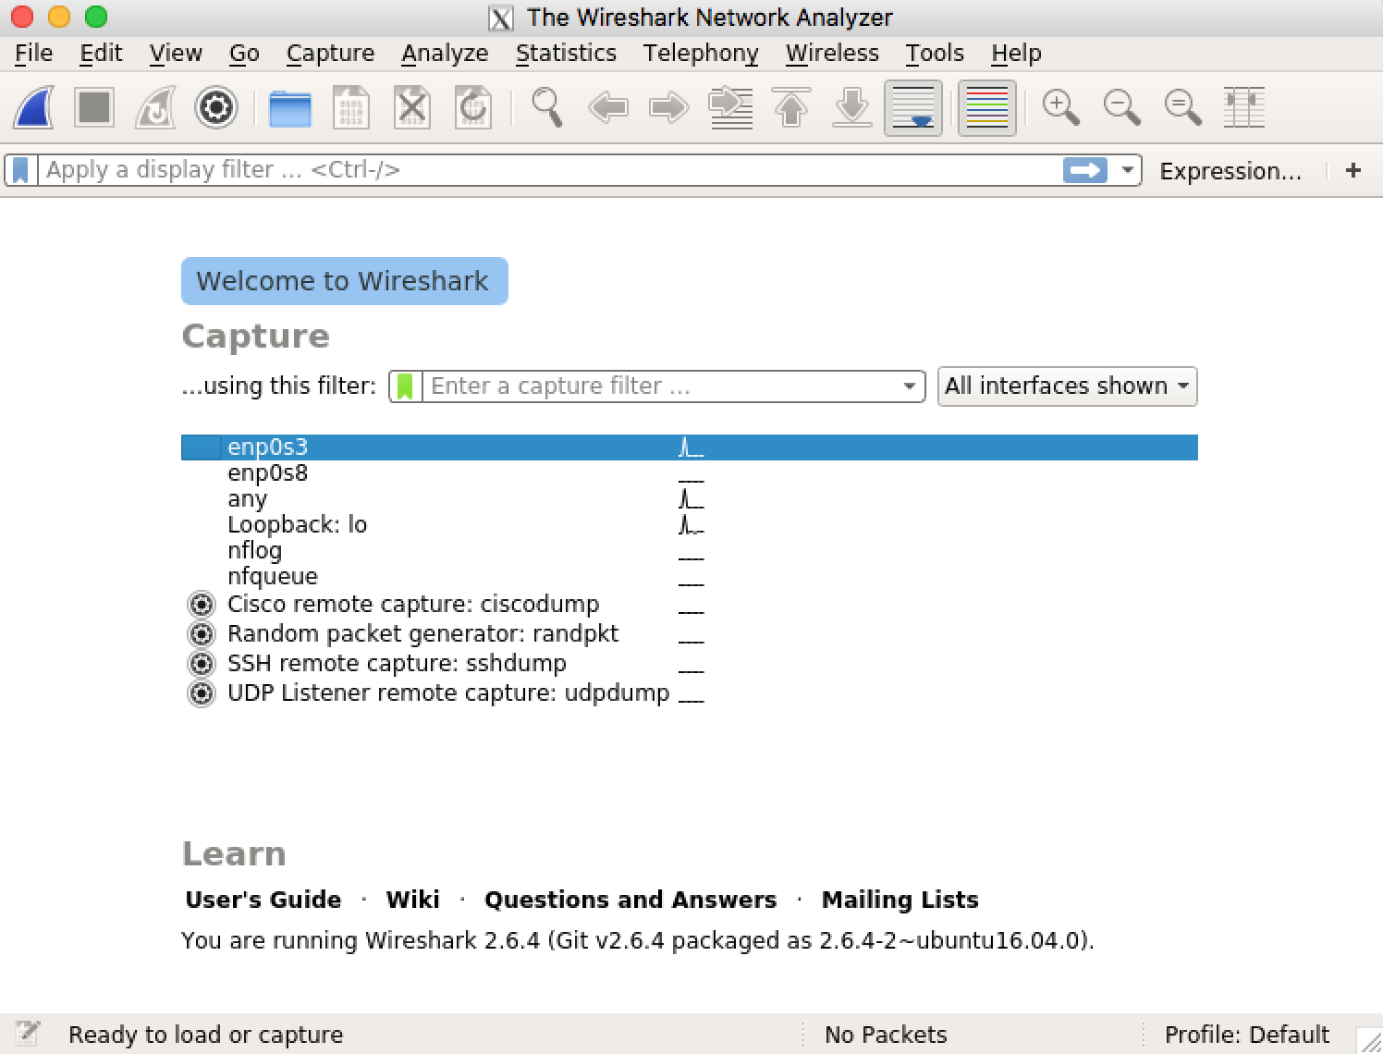Viewport: 1383px width, 1054px height.
Task: Open All interfaces shown dropdown
Action: (x=1067, y=386)
